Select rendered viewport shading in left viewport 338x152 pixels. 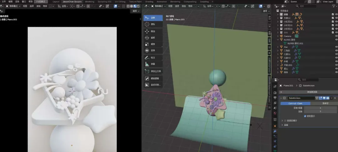click(x=138, y=6)
